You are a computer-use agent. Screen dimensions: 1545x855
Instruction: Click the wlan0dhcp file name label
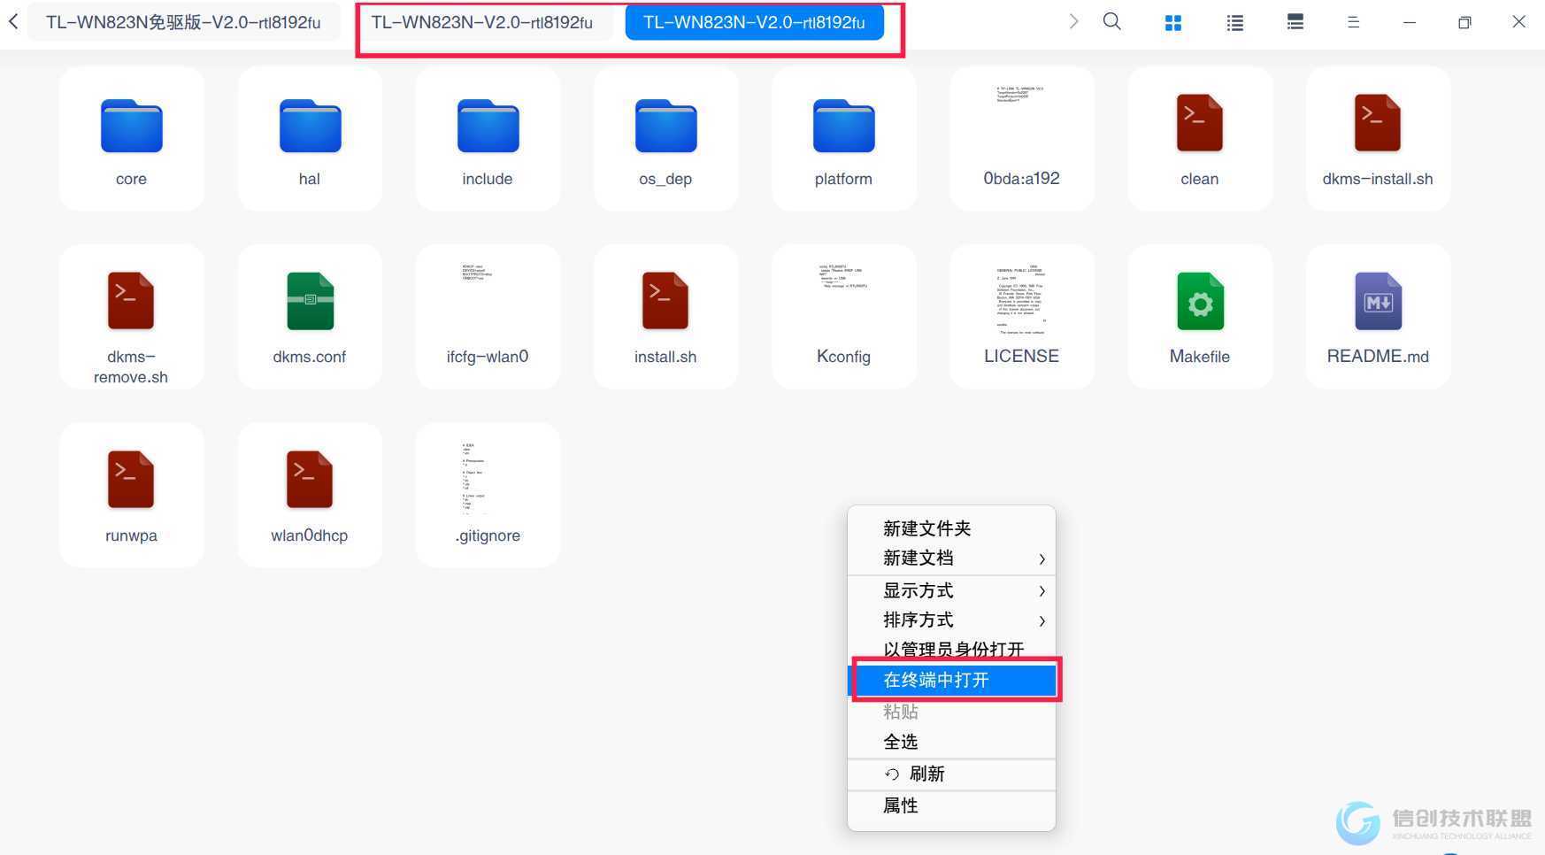[310, 535]
